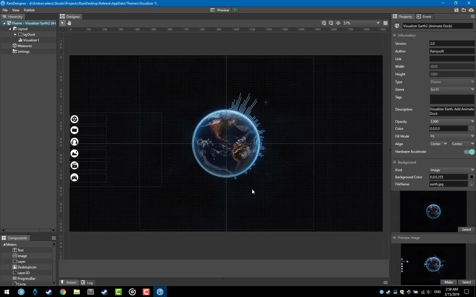
Task: Select the hand pan tool
Action: click(x=69, y=23)
